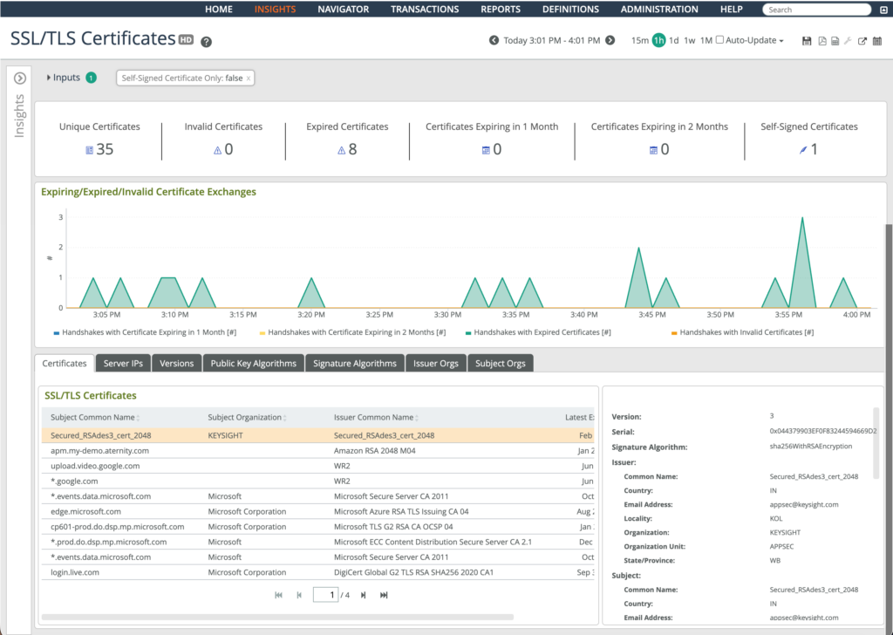Open the Reports menu
The width and height of the screenshot is (893, 635).
click(501, 10)
